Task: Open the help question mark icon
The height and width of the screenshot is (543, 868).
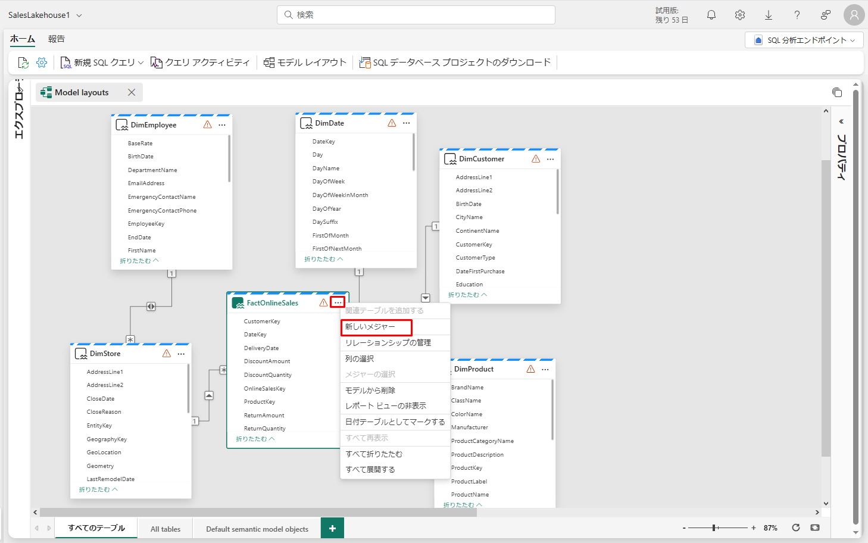Action: (797, 15)
